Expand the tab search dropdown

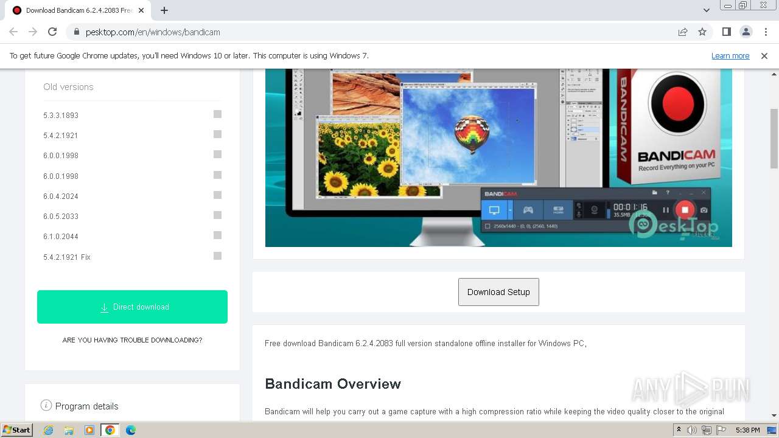tap(707, 10)
